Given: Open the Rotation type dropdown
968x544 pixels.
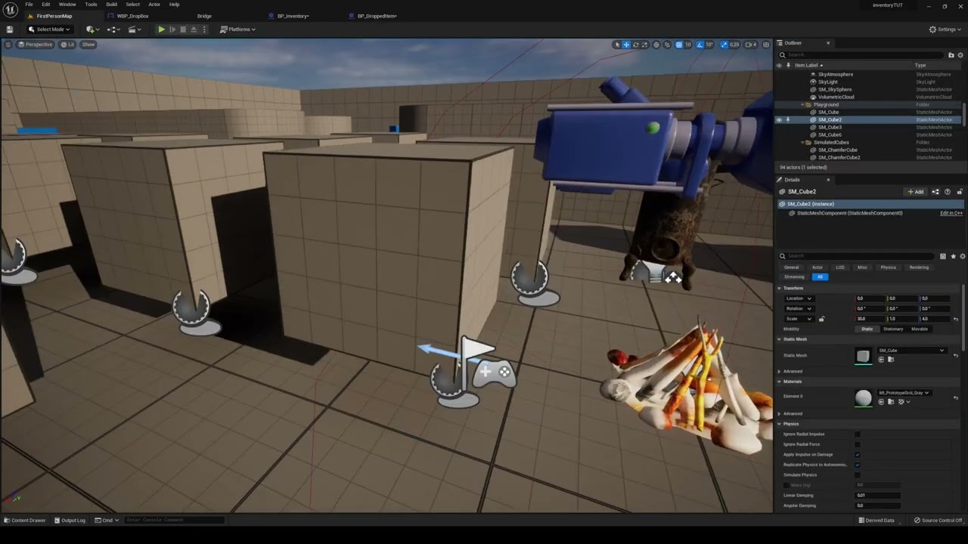Looking at the screenshot, I should tap(799, 308).
